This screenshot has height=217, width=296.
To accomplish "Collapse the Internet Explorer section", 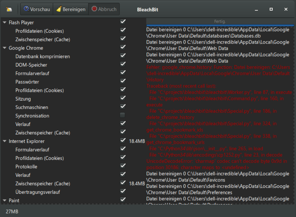I will (4, 141).
